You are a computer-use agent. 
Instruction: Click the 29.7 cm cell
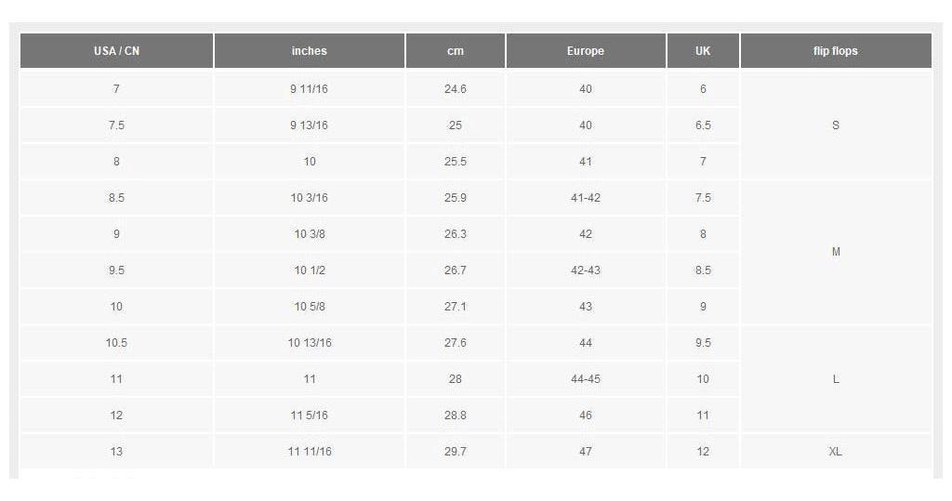click(455, 452)
